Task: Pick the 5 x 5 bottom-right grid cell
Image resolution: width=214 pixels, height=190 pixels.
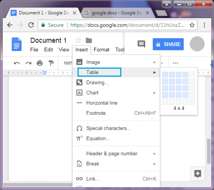Action: (192, 102)
